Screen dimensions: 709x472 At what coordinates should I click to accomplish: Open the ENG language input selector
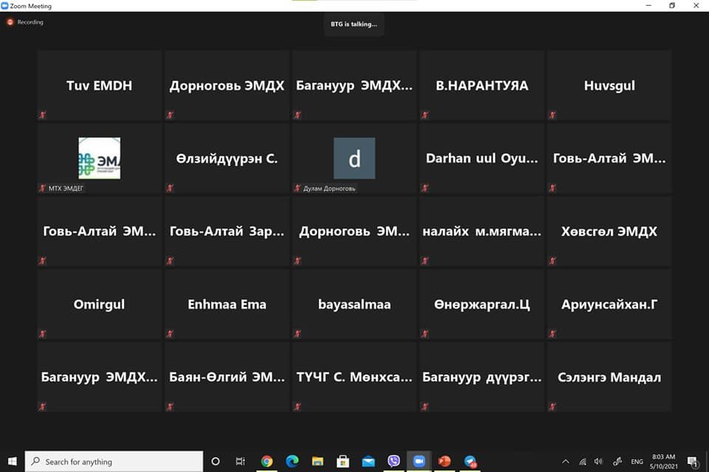tap(637, 462)
